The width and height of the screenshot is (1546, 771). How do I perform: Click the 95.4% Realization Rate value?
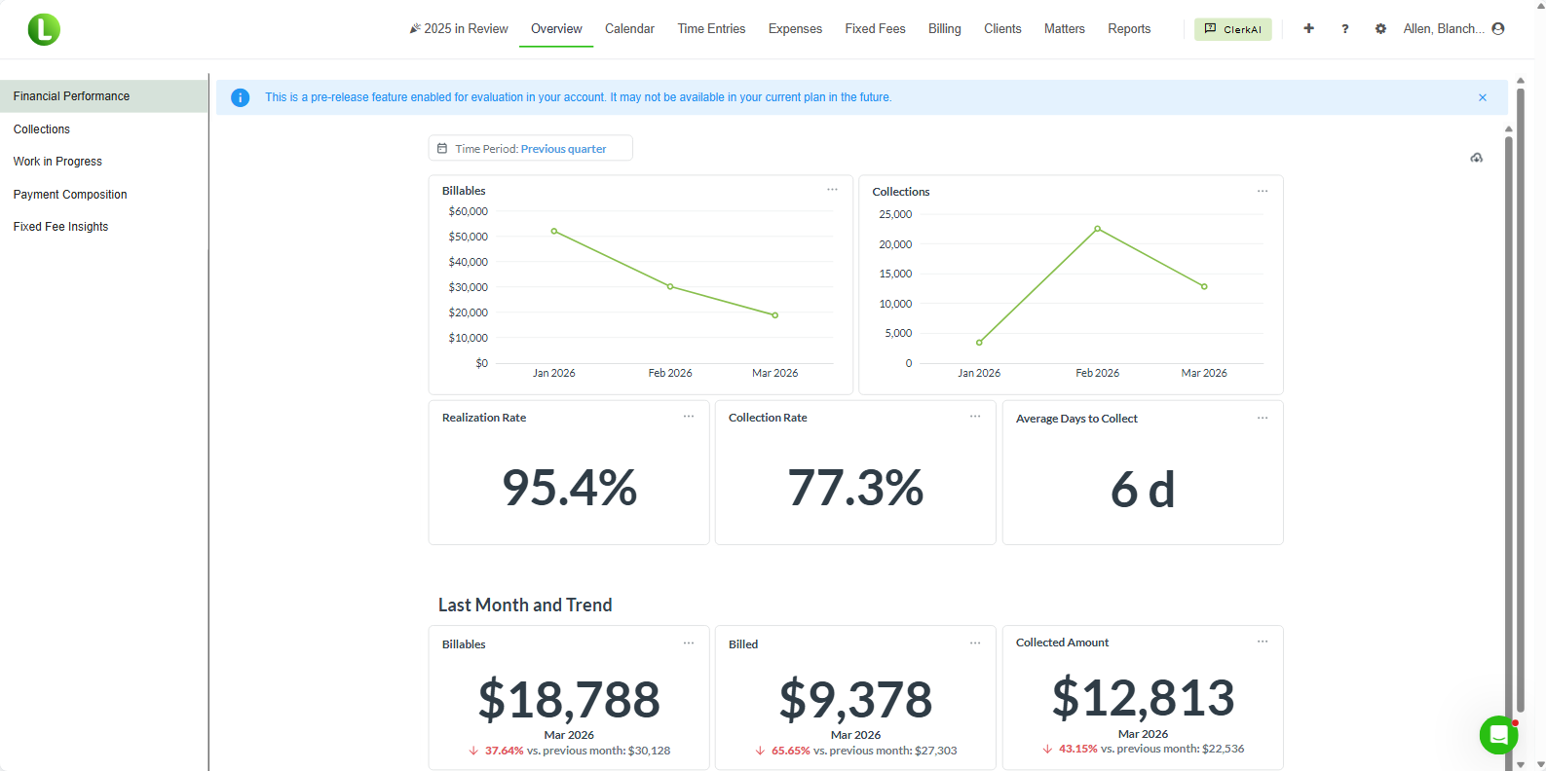pos(569,488)
